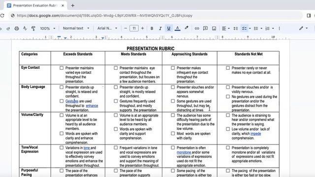The image size is (315, 177).
Task: Print the document with the printer icon
Action: pos(17,29)
